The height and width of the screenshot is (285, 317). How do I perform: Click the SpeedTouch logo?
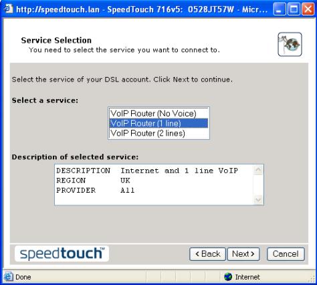(62, 254)
